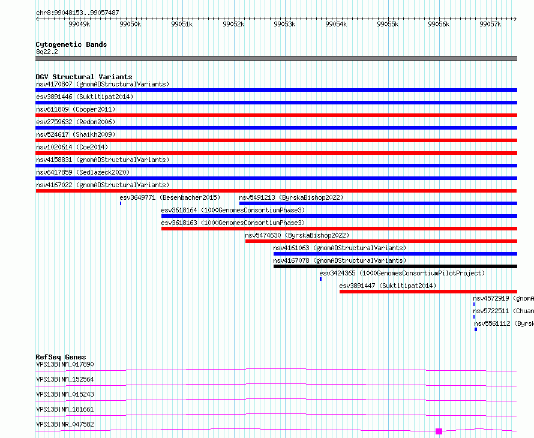Open esv3891447 Suktitipat2014 label
Viewport: 534px width, 438px height.
point(388,286)
